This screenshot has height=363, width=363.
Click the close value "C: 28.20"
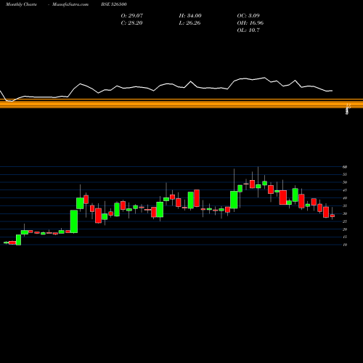[x=131, y=23]
